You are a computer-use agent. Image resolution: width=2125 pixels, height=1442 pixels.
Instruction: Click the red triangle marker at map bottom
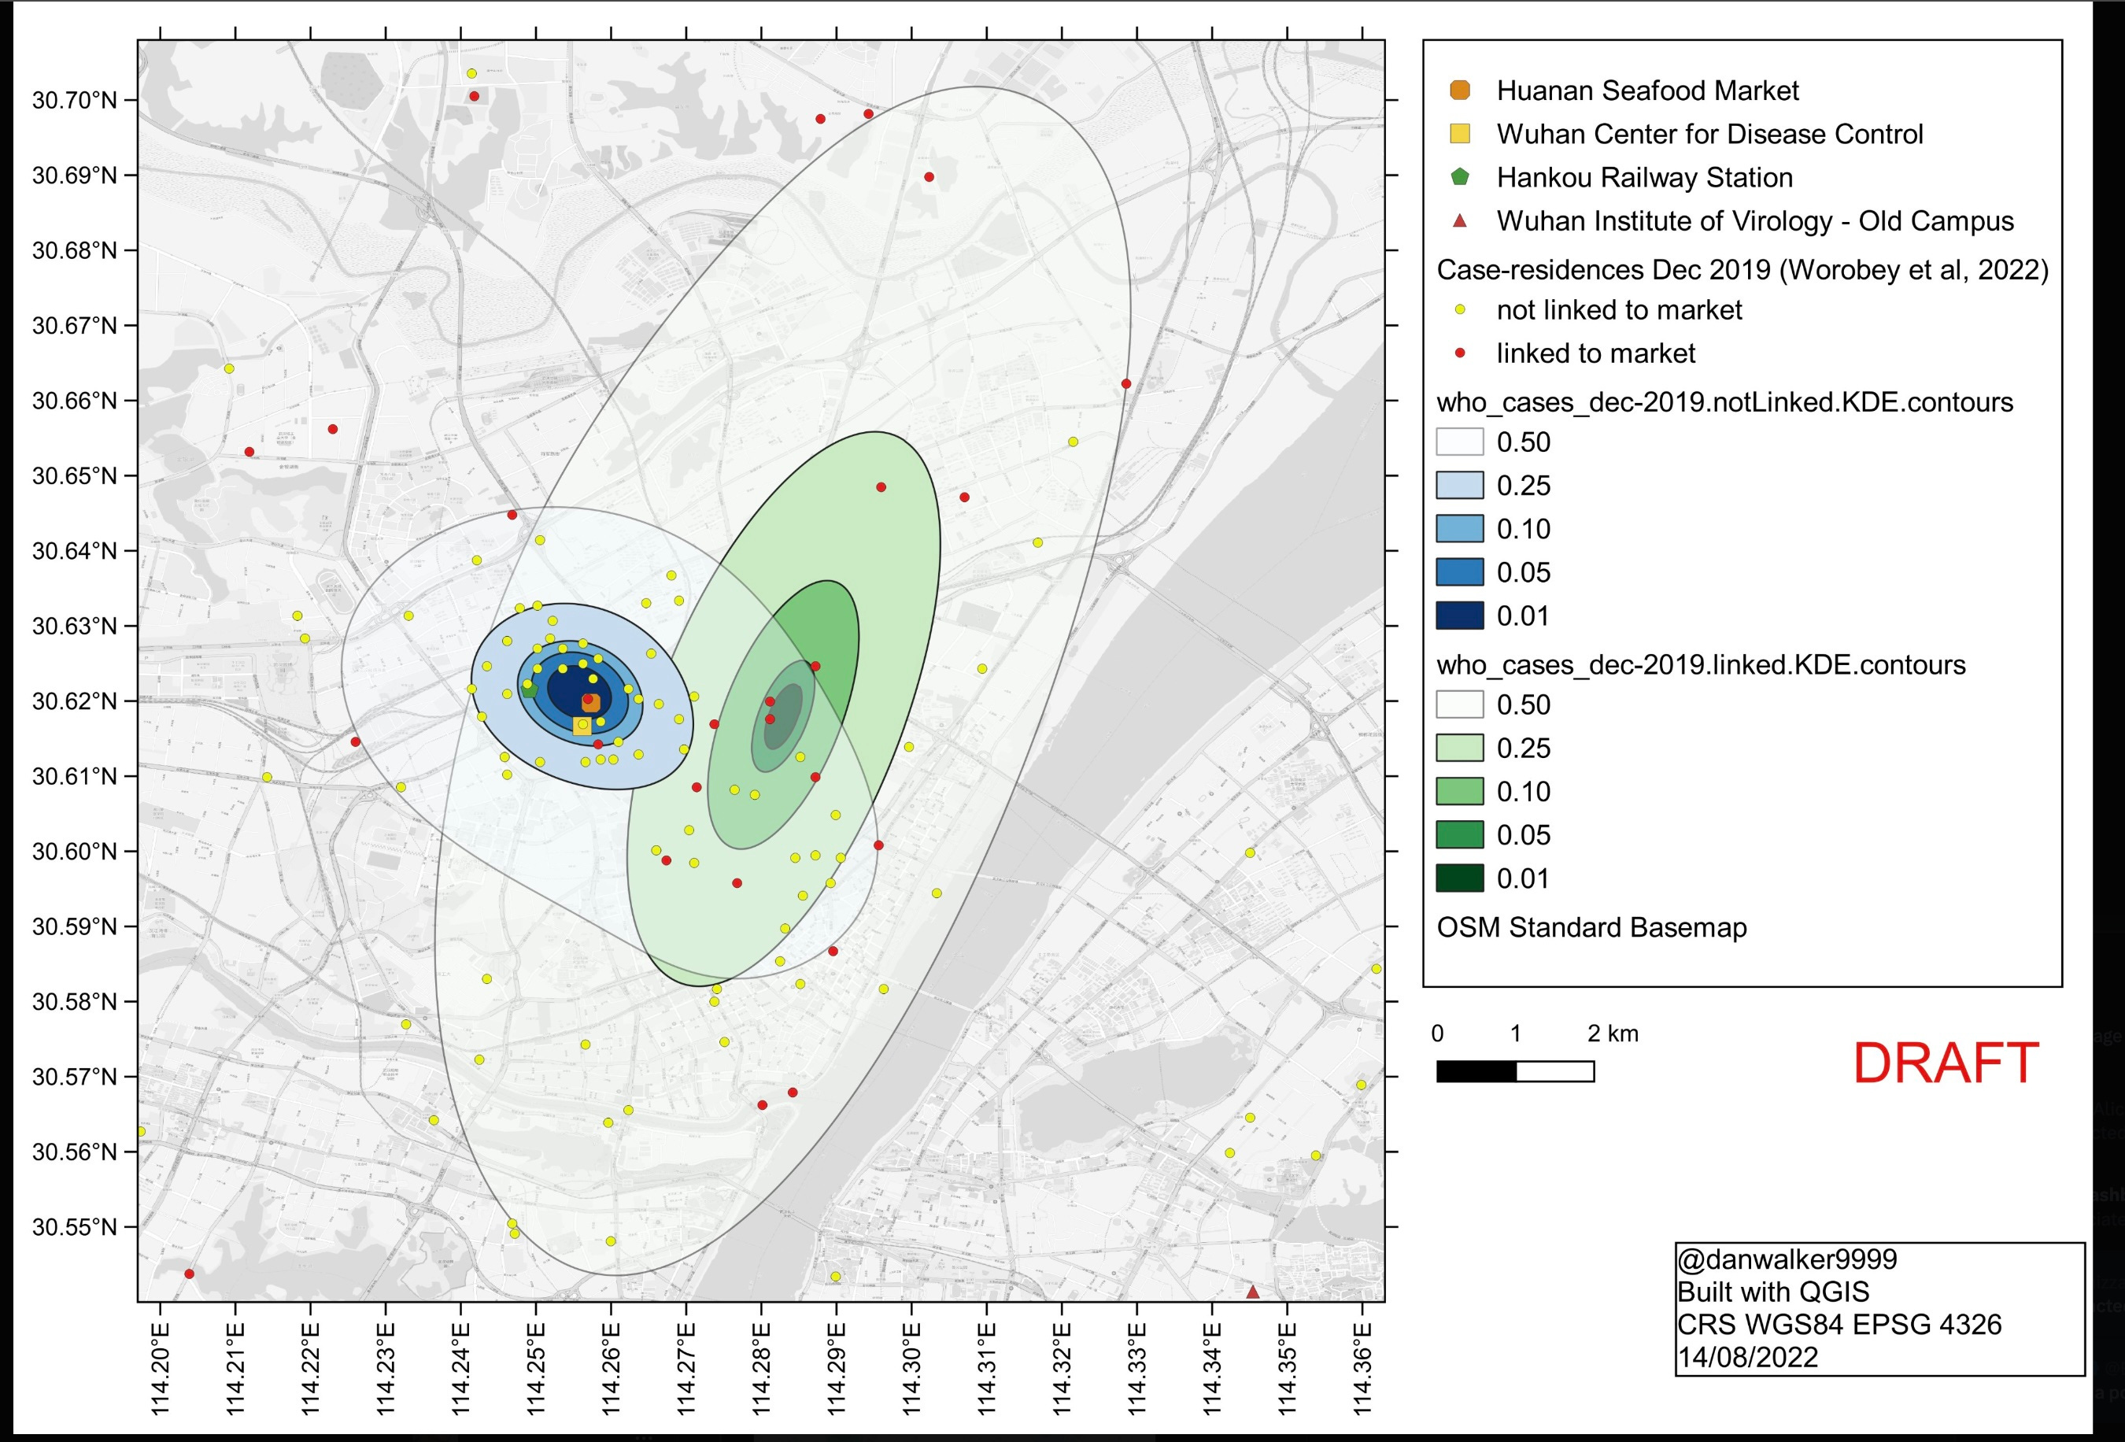click(x=1253, y=1292)
